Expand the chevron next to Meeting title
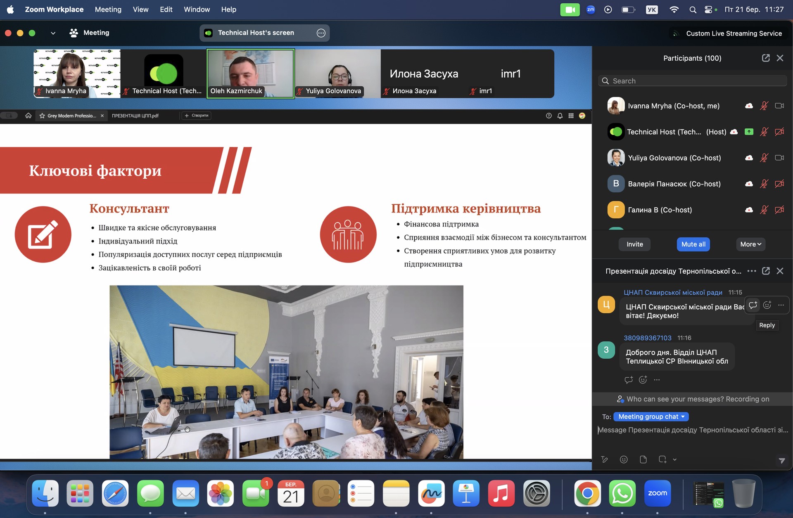 [x=53, y=33]
